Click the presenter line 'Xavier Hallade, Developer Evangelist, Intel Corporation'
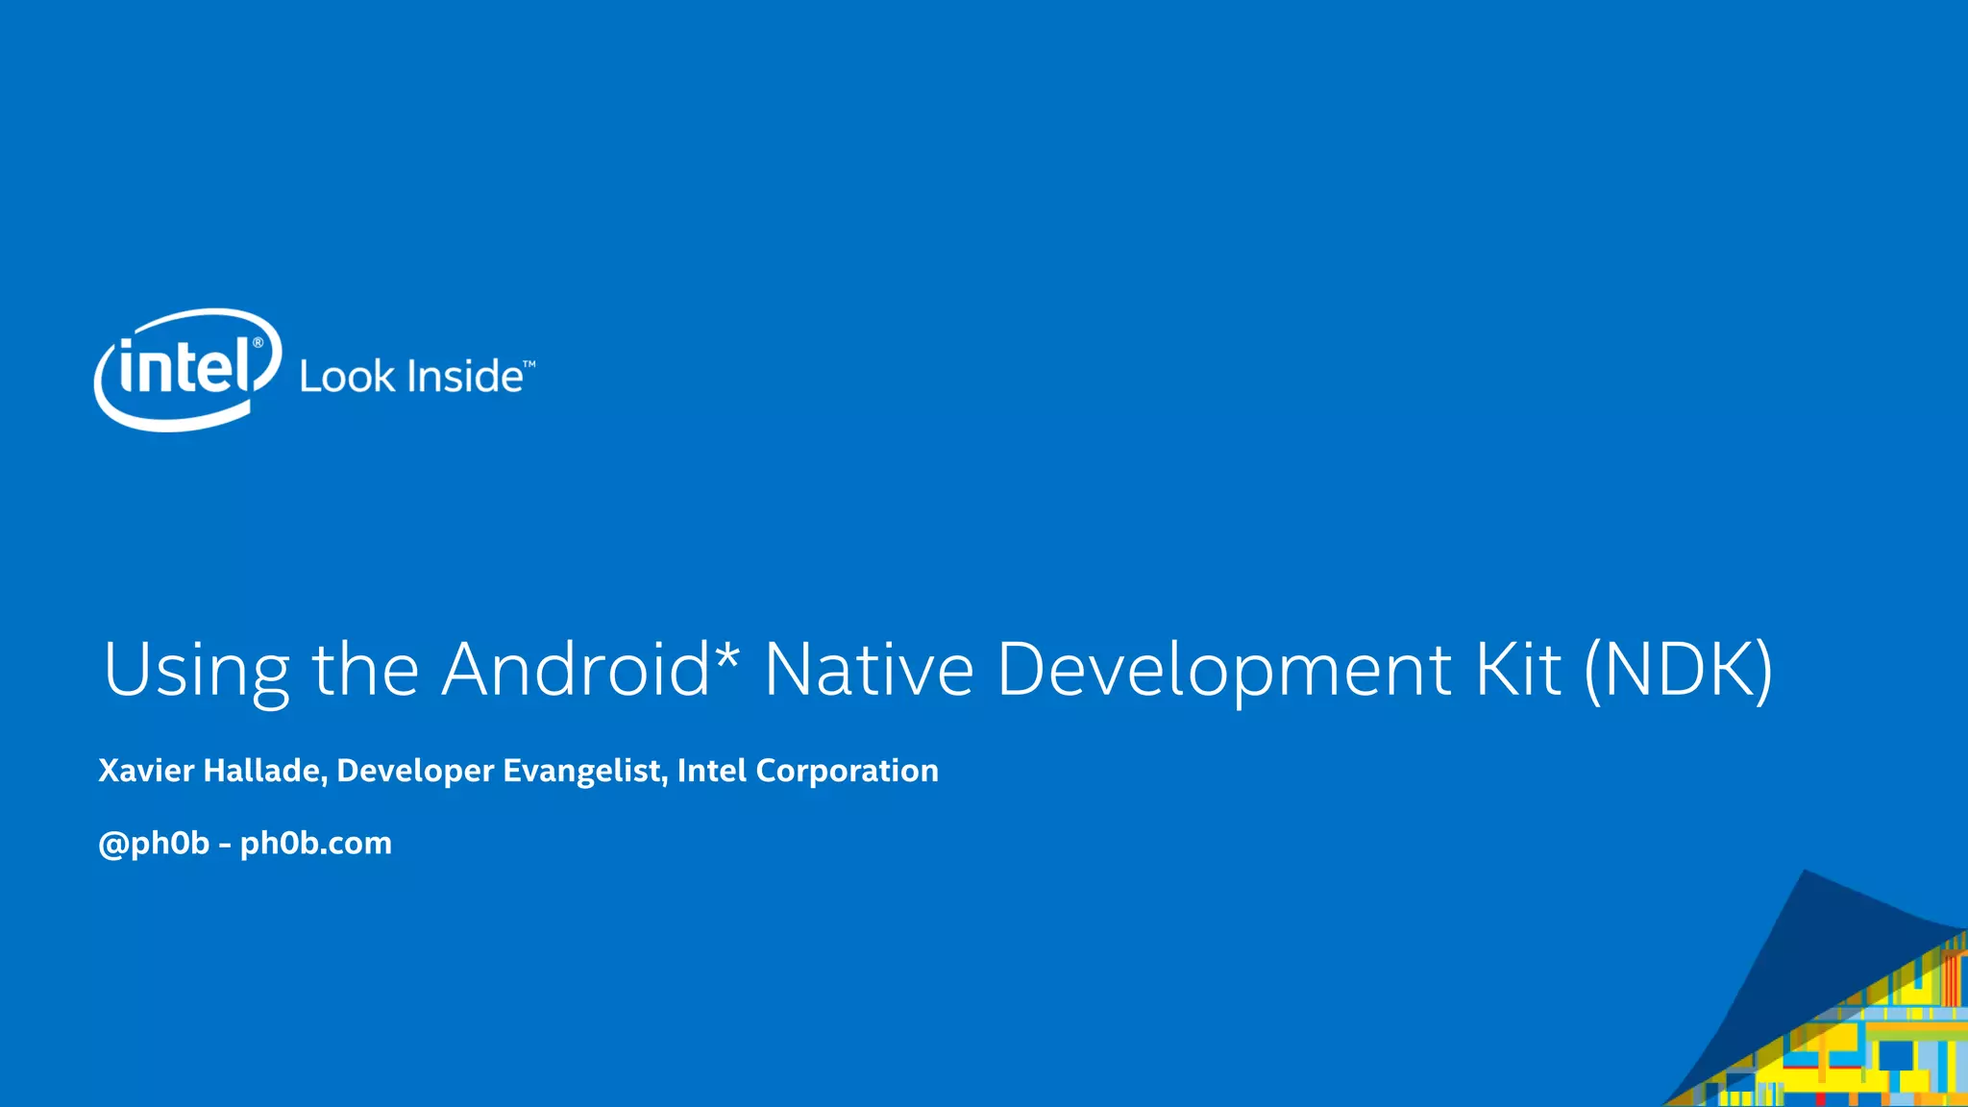The height and width of the screenshot is (1107, 1968). (519, 771)
